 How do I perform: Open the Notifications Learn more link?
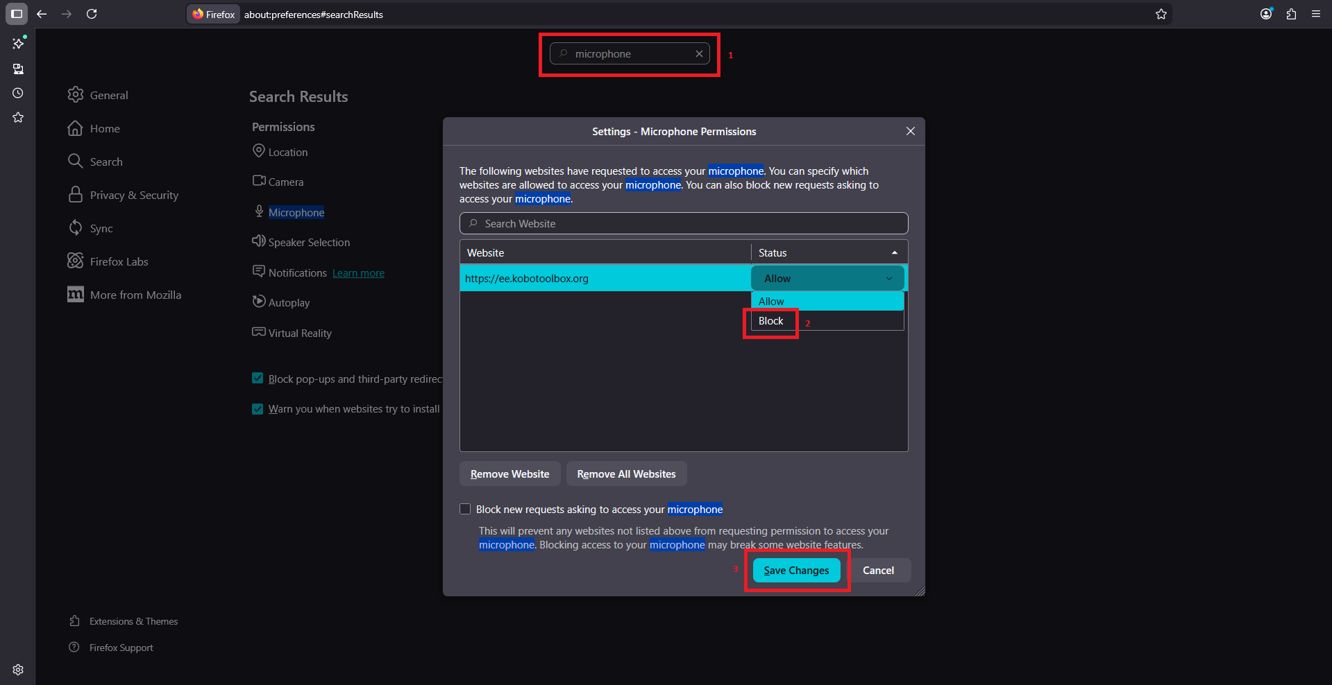pos(358,273)
